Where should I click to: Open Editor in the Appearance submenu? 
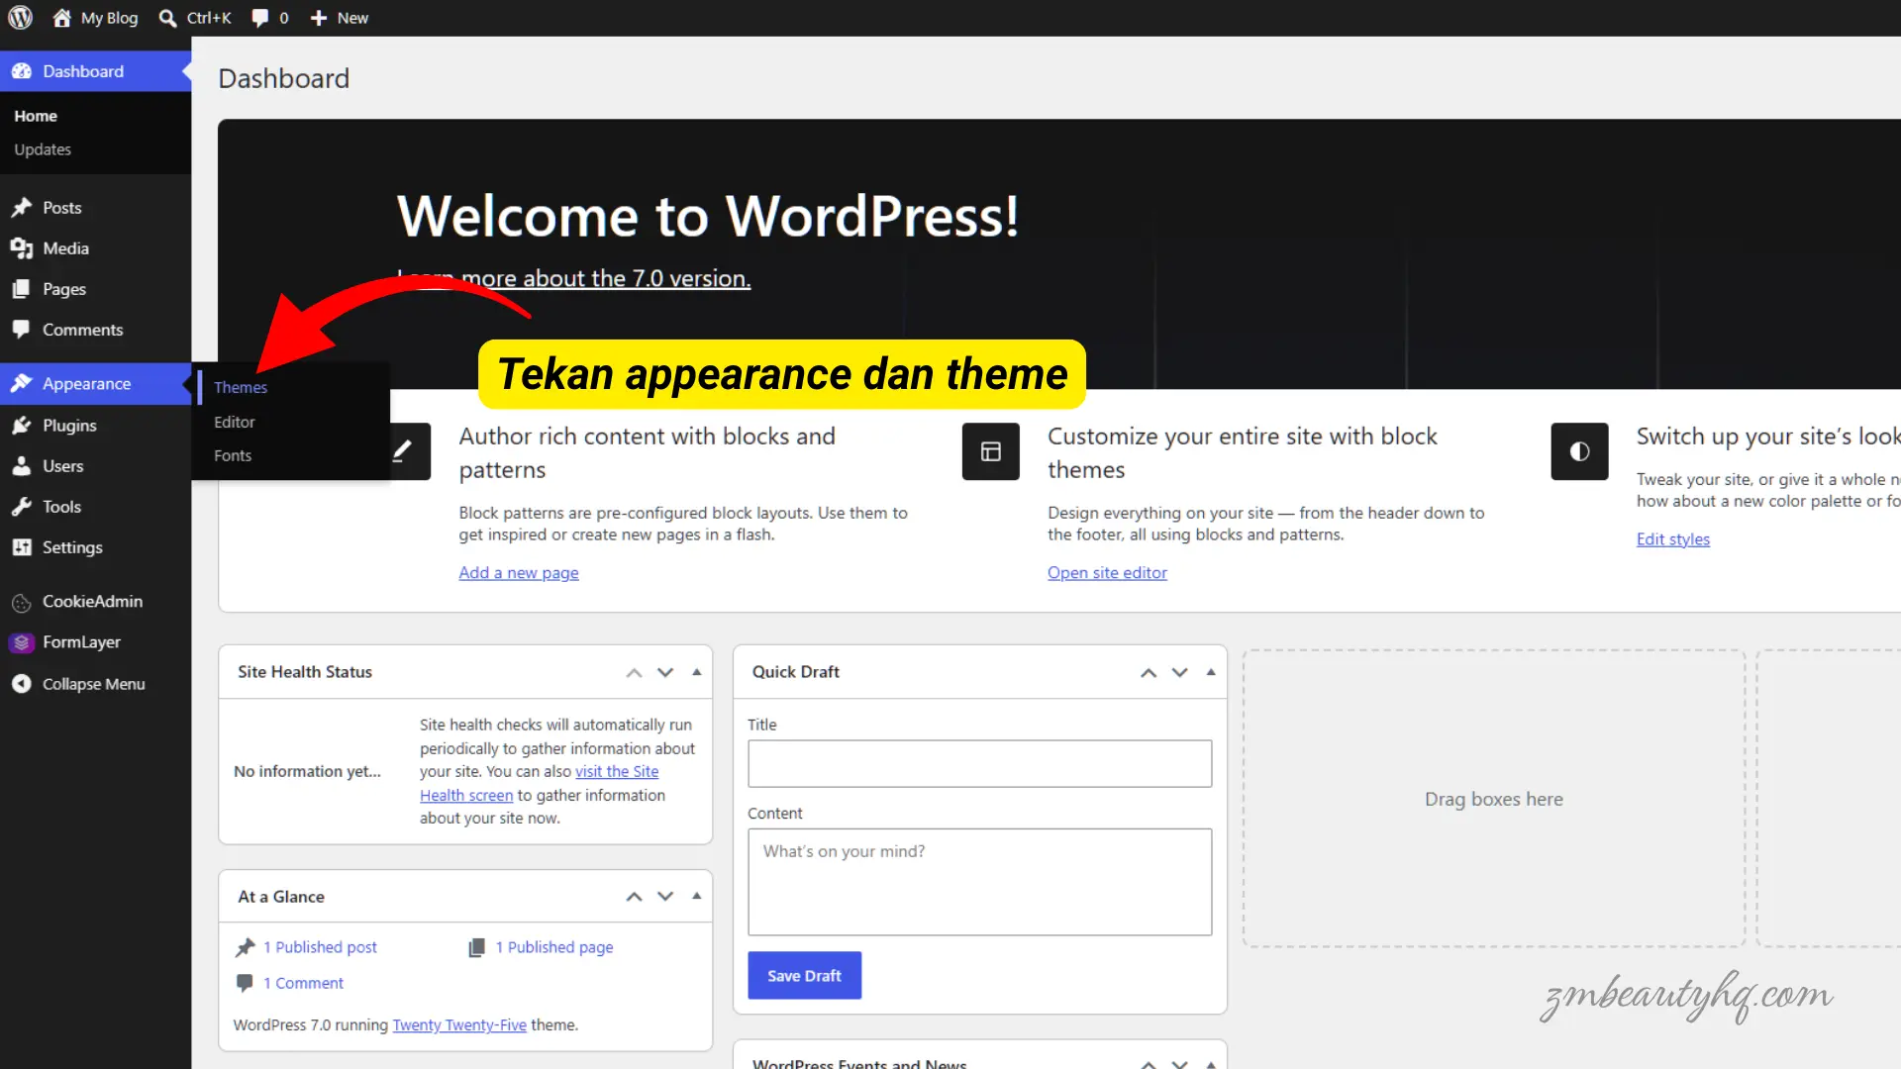point(234,422)
